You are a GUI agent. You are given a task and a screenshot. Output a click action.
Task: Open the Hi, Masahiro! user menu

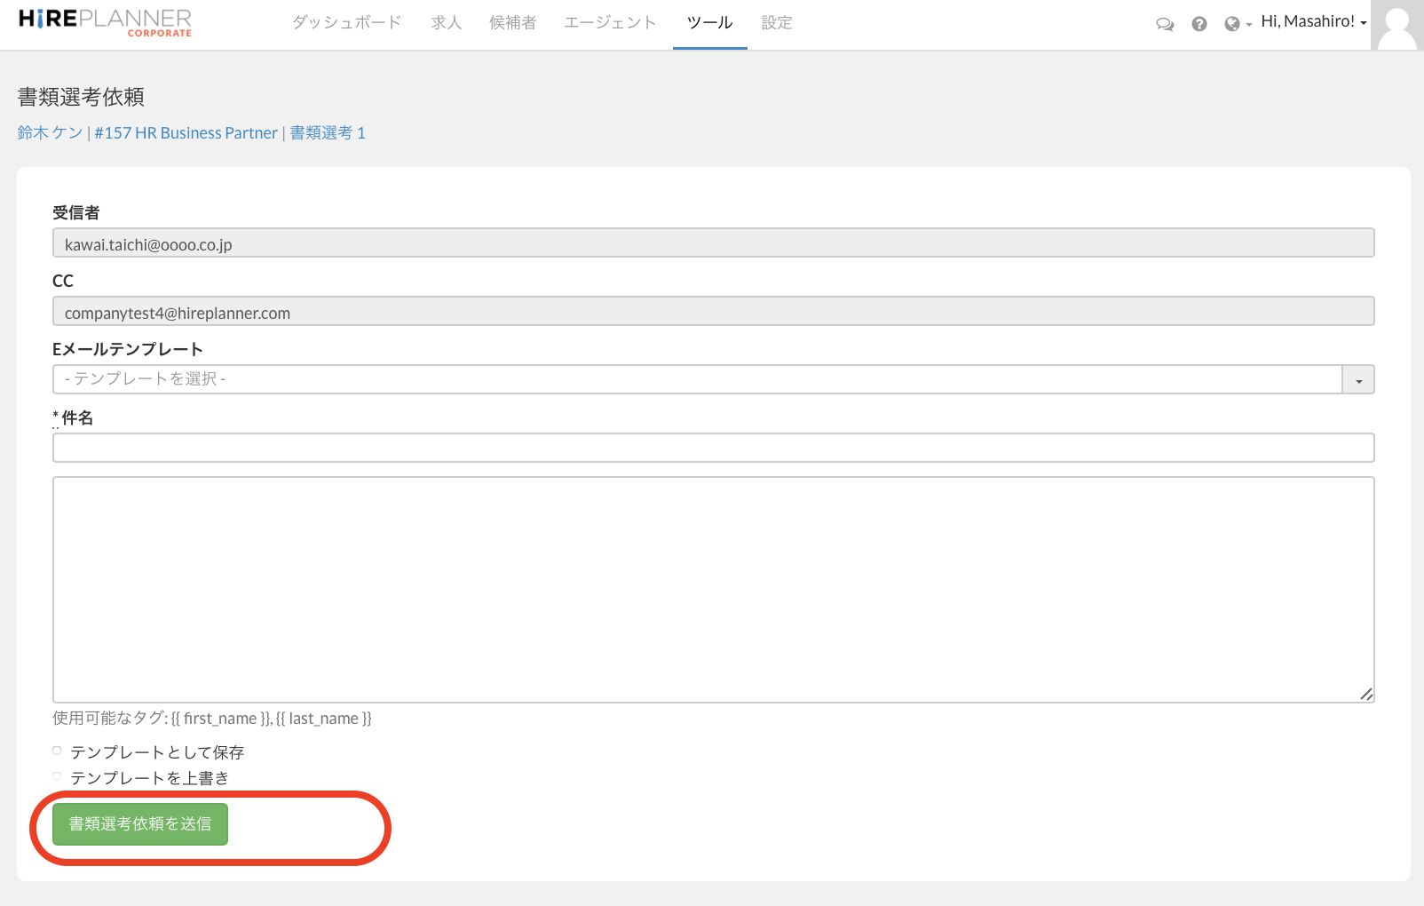click(1313, 22)
